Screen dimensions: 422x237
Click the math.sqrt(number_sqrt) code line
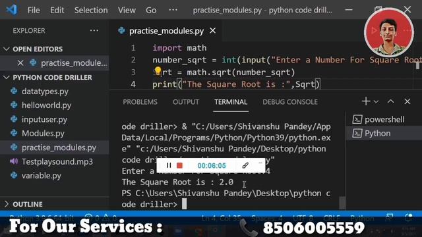(224, 72)
